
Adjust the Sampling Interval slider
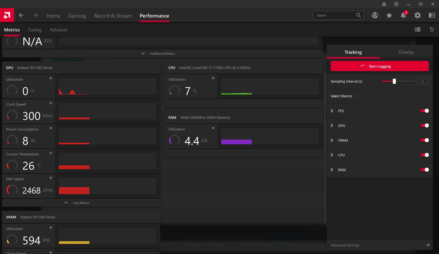[x=394, y=81]
